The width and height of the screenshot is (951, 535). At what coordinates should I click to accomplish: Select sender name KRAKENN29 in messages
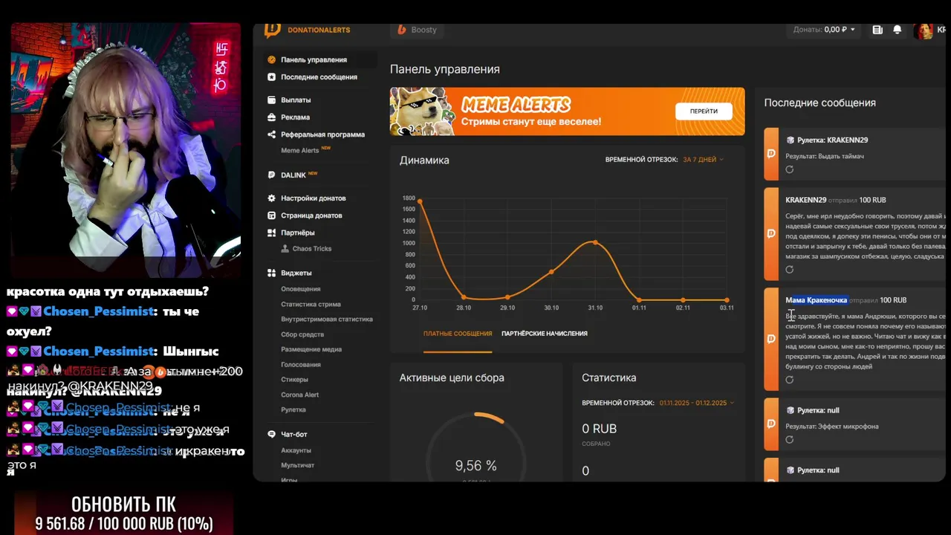806,200
